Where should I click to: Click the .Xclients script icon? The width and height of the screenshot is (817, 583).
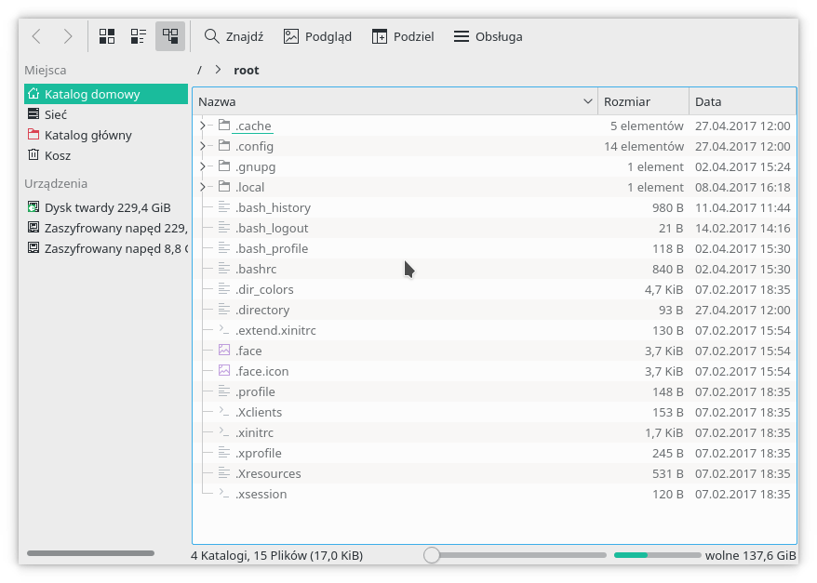224,412
